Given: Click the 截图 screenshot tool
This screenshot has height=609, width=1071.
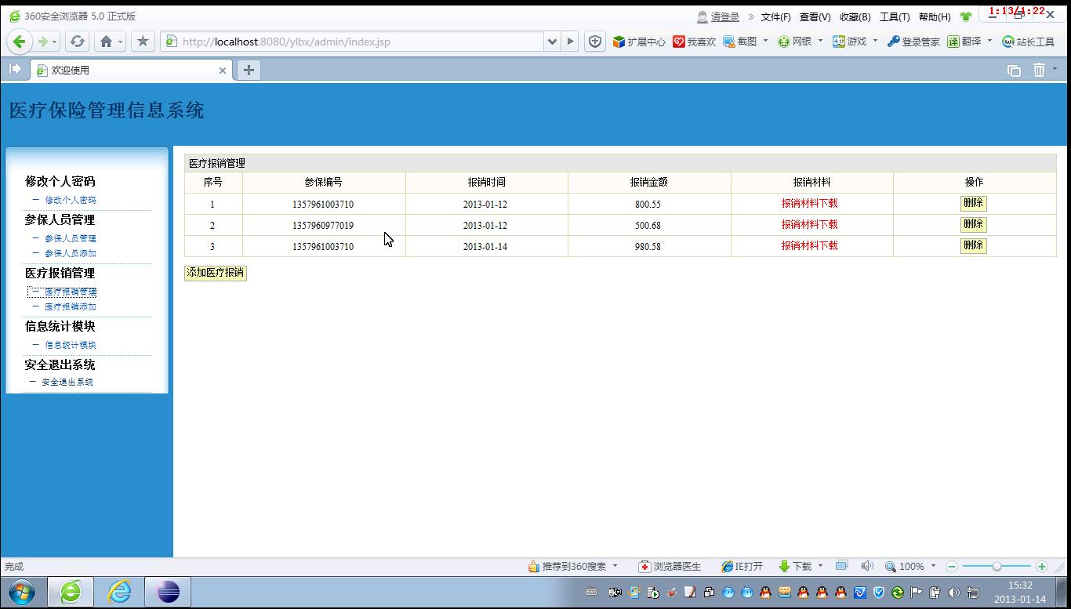Looking at the screenshot, I should 740,42.
